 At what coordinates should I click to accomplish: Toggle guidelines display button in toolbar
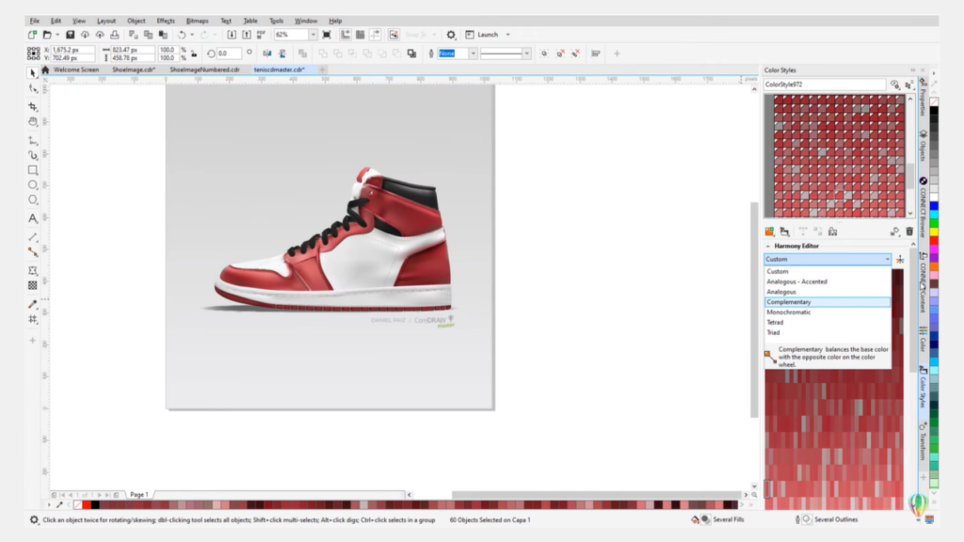tap(375, 35)
